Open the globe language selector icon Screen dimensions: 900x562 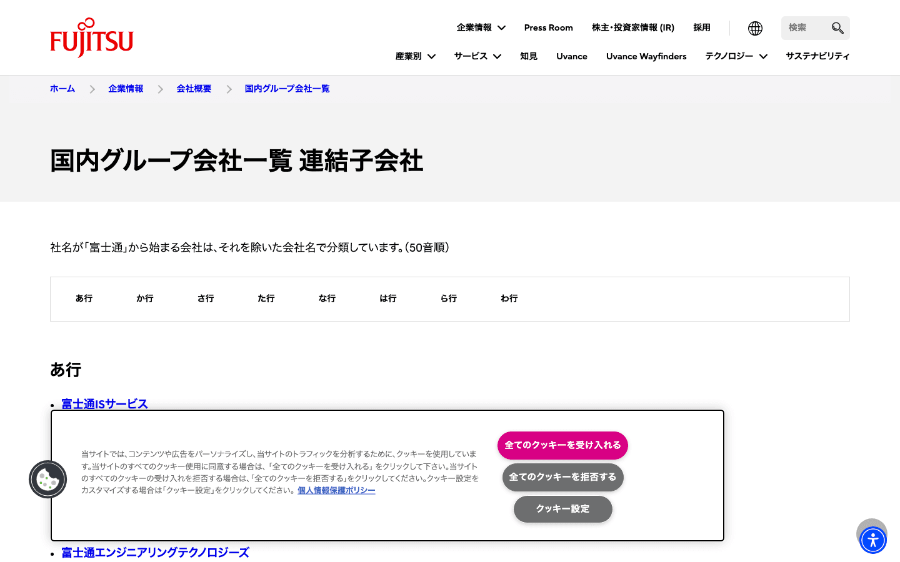[x=755, y=28]
